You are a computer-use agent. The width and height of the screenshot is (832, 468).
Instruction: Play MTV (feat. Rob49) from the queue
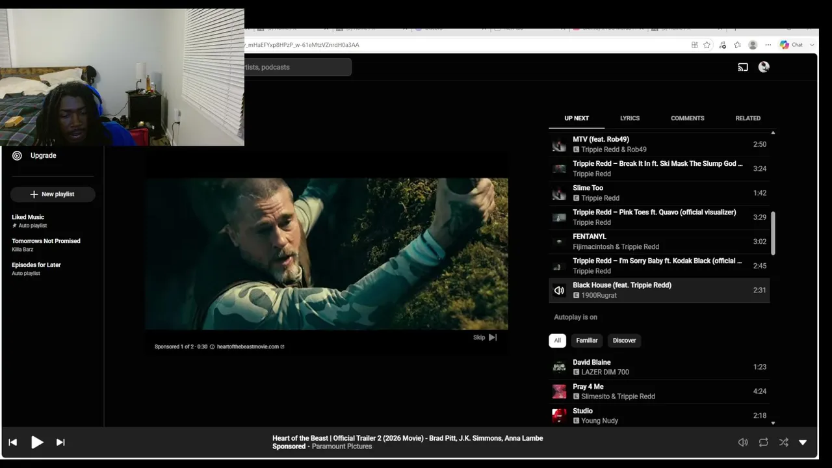(659, 144)
